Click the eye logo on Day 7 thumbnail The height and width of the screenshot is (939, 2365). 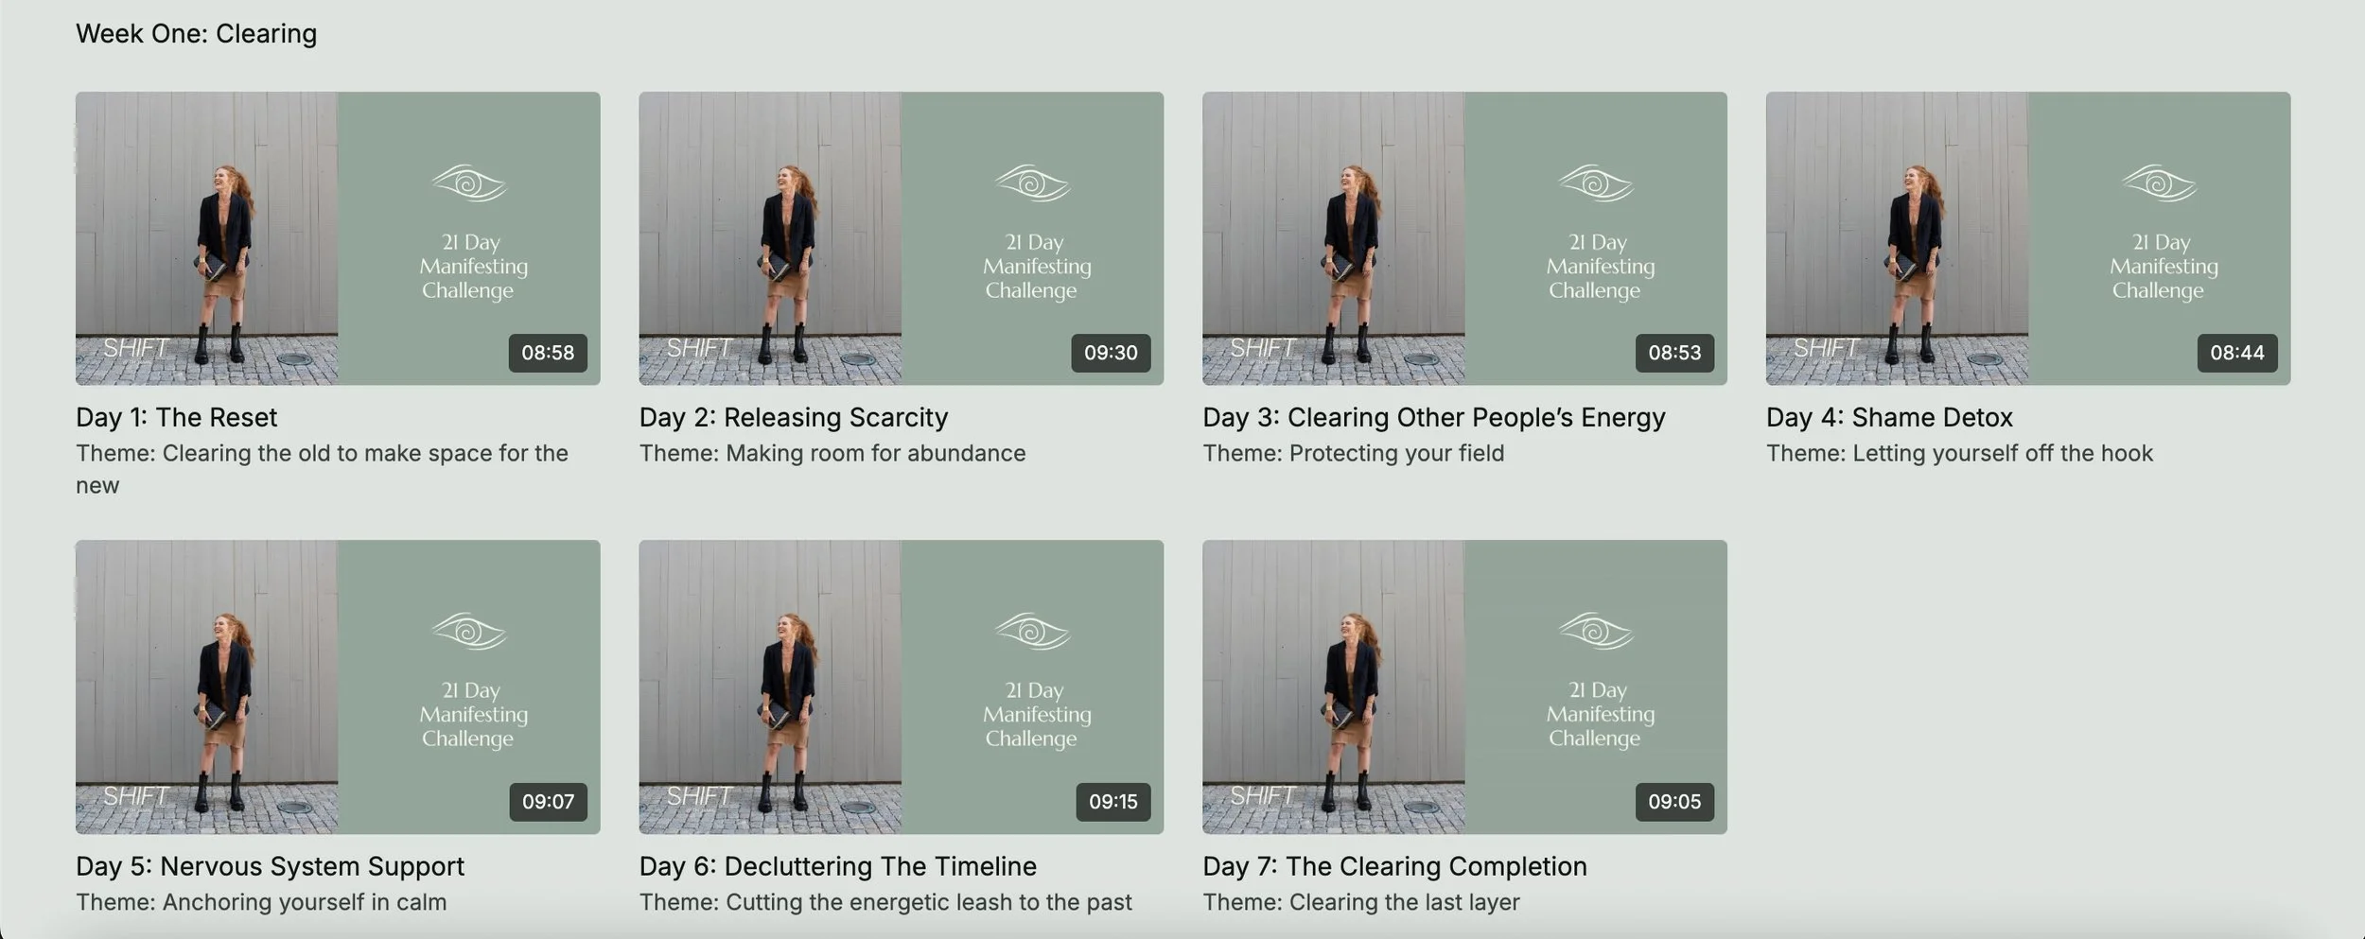coord(1596,632)
